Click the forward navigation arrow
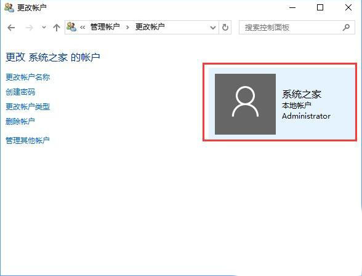Viewport: 362px width, 276px height. pos(29,28)
